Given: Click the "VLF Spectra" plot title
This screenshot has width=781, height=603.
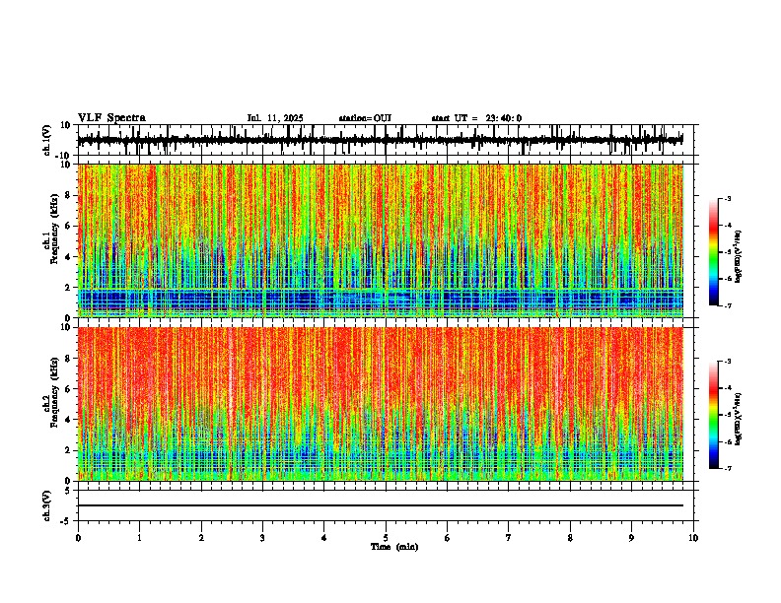Looking at the screenshot, I should (x=111, y=118).
